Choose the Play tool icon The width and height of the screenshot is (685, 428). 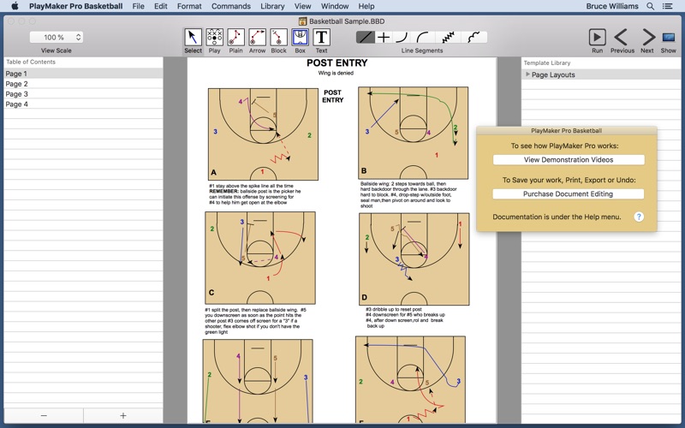tap(214, 38)
